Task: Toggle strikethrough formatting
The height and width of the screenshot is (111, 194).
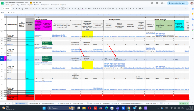Action: [75, 9]
